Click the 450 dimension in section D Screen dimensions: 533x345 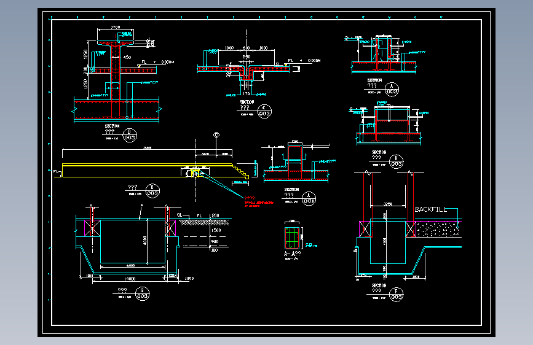coord(127,57)
